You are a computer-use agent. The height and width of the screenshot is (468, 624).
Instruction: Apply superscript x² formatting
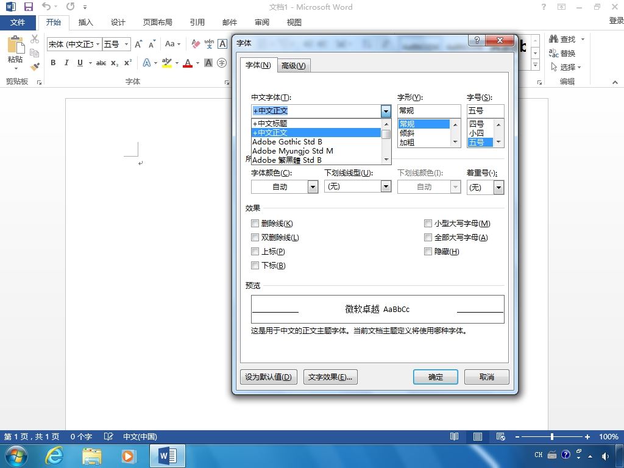click(x=128, y=63)
